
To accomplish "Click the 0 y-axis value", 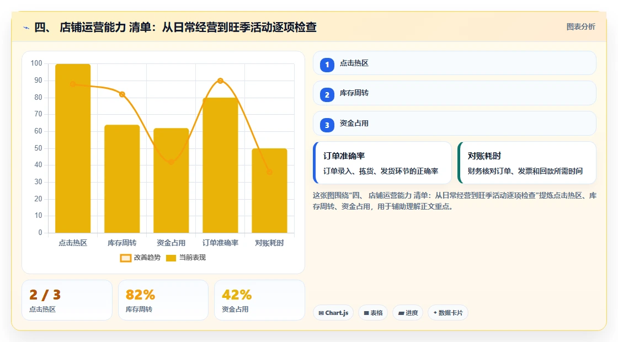I will click(x=40, y=232).
